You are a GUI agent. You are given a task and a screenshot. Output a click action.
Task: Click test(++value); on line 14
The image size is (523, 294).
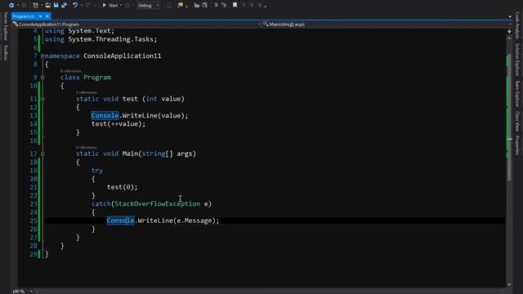(x=118, y=124)
